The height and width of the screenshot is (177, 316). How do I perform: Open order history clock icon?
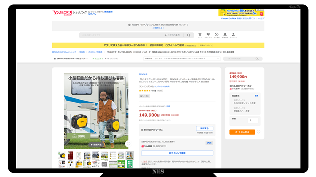(217, 35)
